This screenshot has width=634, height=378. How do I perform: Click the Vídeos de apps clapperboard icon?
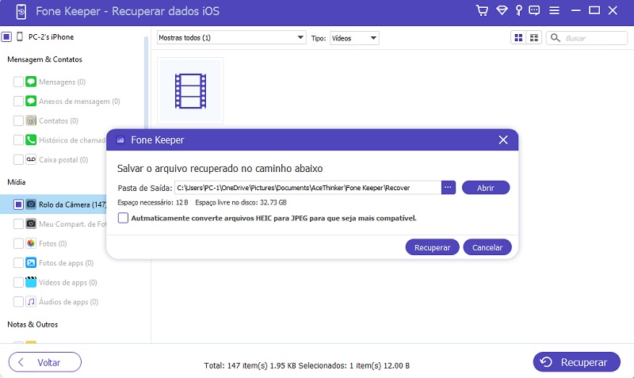[31, 282]
